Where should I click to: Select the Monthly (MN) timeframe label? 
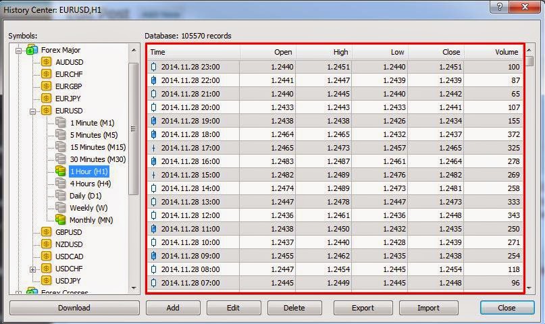91,220
